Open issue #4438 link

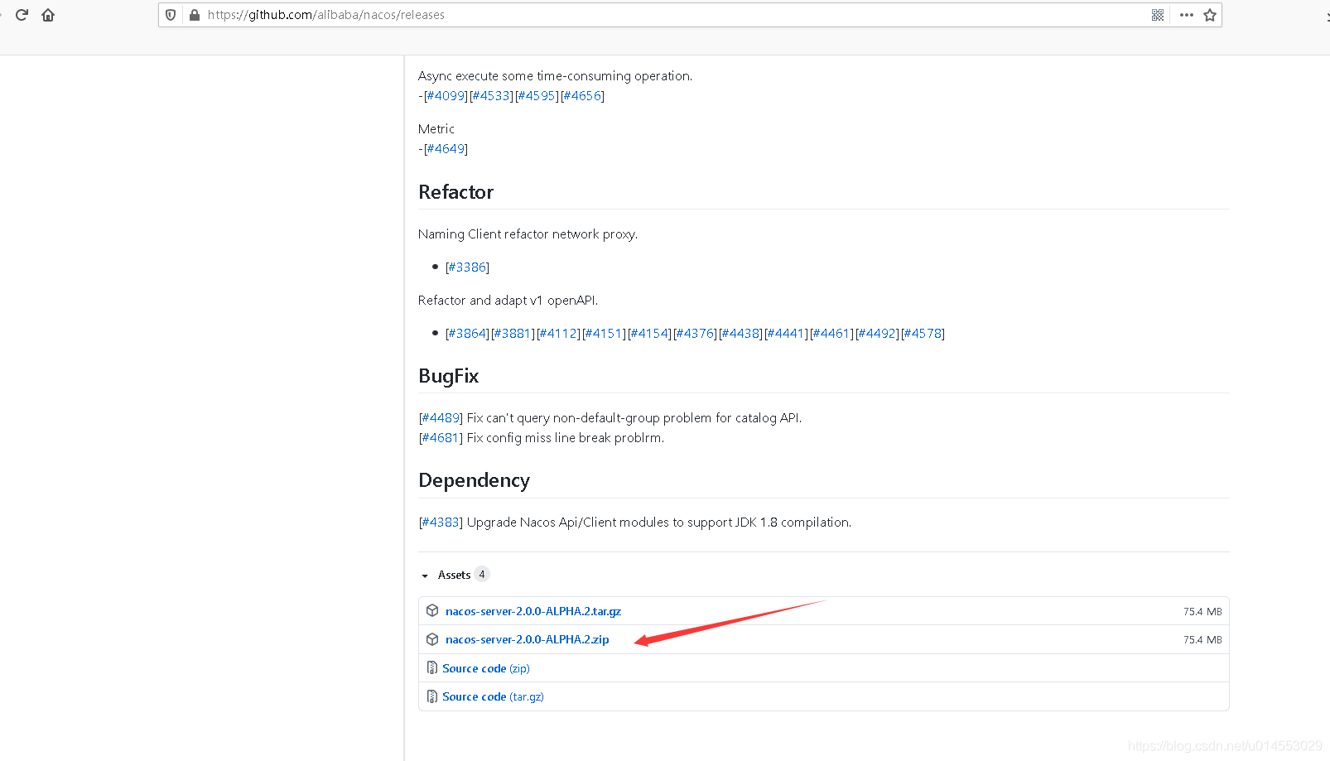click(740, 334)
